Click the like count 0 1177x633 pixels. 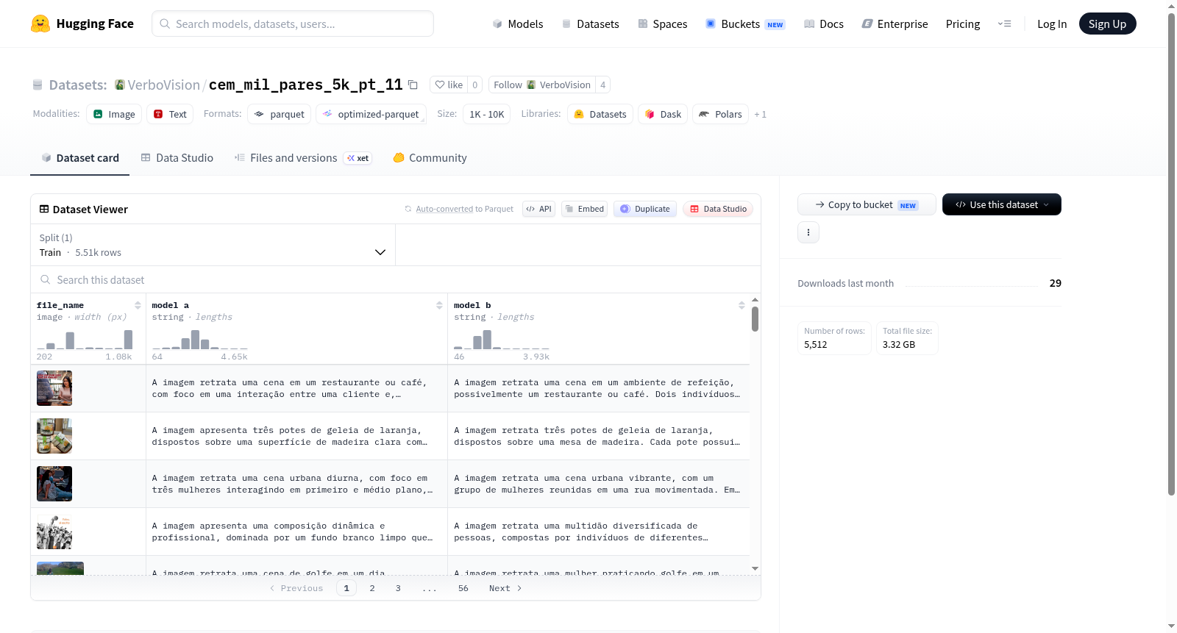tap(475, 85)
